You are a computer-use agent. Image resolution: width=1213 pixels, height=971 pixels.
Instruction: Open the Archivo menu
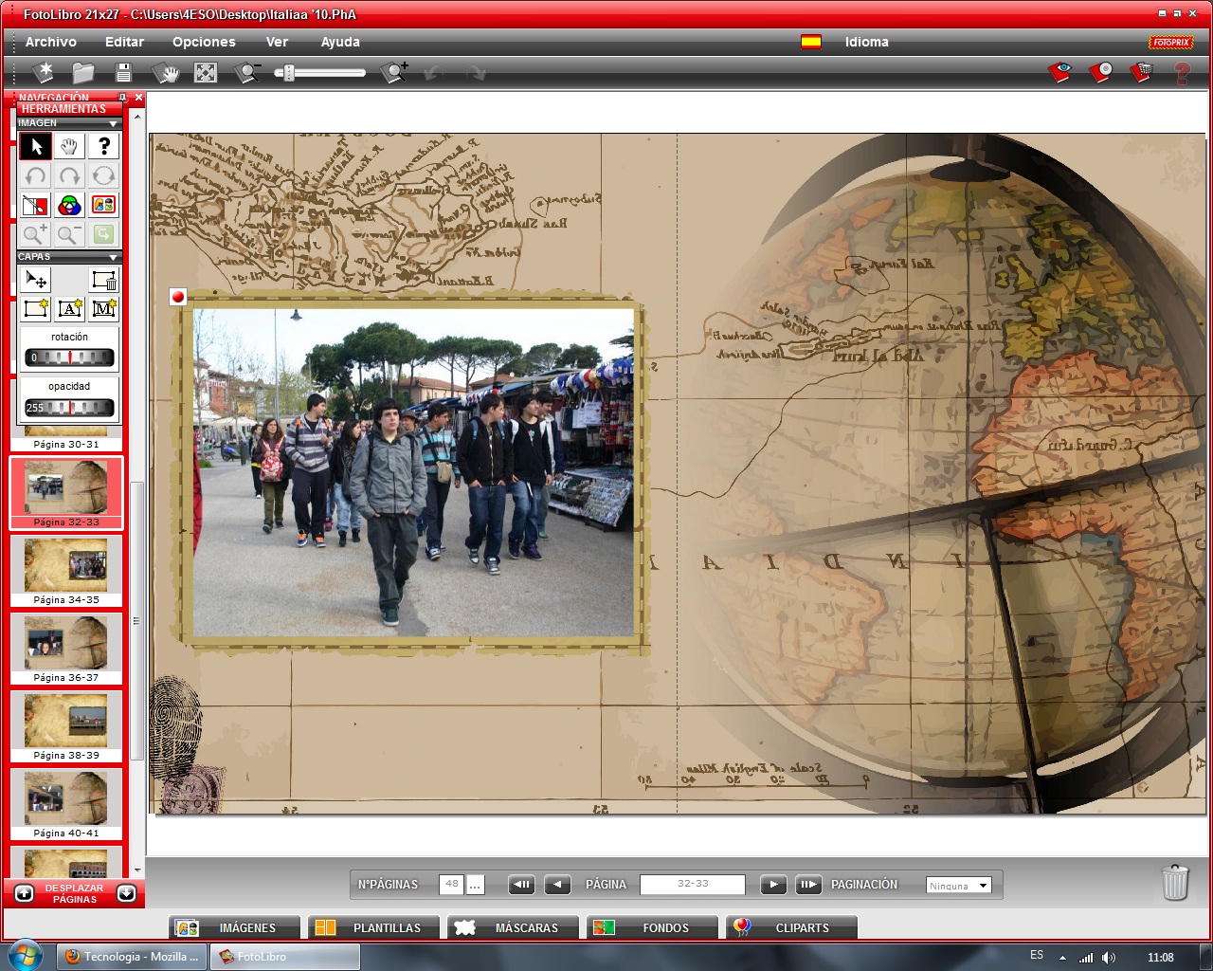pos(51,42)
